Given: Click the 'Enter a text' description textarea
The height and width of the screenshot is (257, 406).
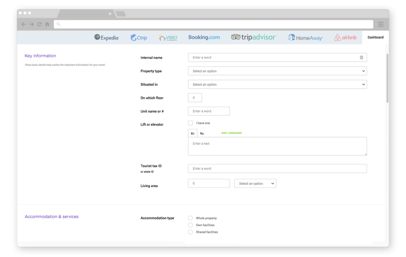Looking at the screenshot, I should (277, 146).
